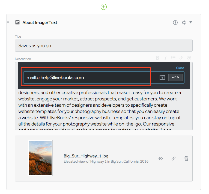Screen dimensions: 209x194
Task: Open the help question mark icon
Action: pyautogui.click(x=175, y=23)
